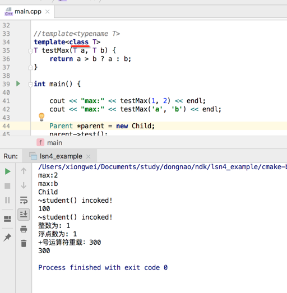Click the new keyword on line 44

coord(122,126)
